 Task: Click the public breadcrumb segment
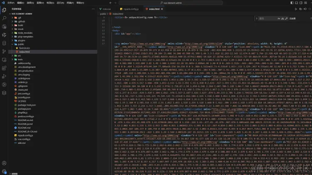103,14
